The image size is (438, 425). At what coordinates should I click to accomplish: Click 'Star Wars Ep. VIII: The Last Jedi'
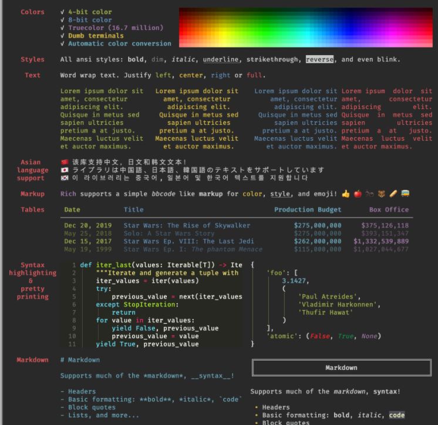pos(189,241)
